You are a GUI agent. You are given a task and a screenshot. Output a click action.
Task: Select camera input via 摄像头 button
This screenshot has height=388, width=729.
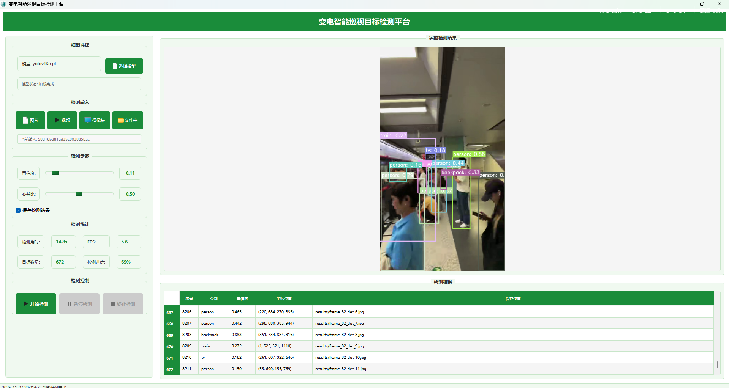(x=95, y=120)
